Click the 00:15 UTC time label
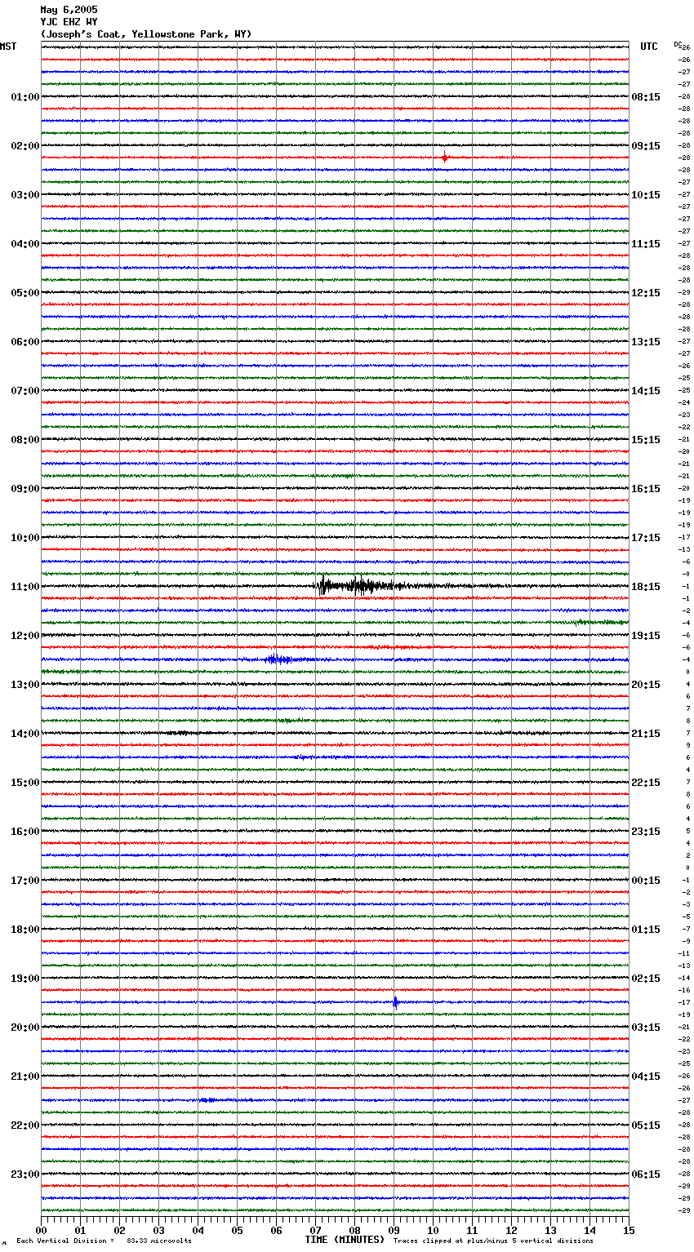Screen dimensions: 694x1252 click(646, 881)
